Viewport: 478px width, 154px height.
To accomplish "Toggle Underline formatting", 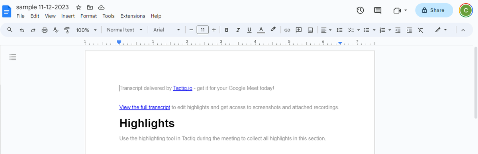I will tap(249, 30).
